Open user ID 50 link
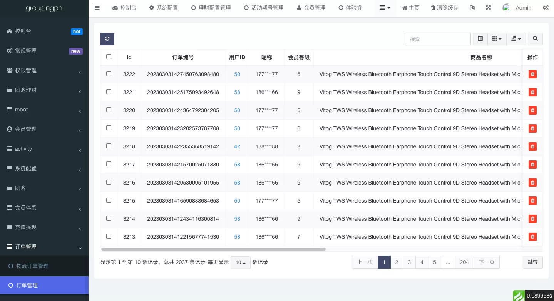554x301 pixels. (237, 74)
